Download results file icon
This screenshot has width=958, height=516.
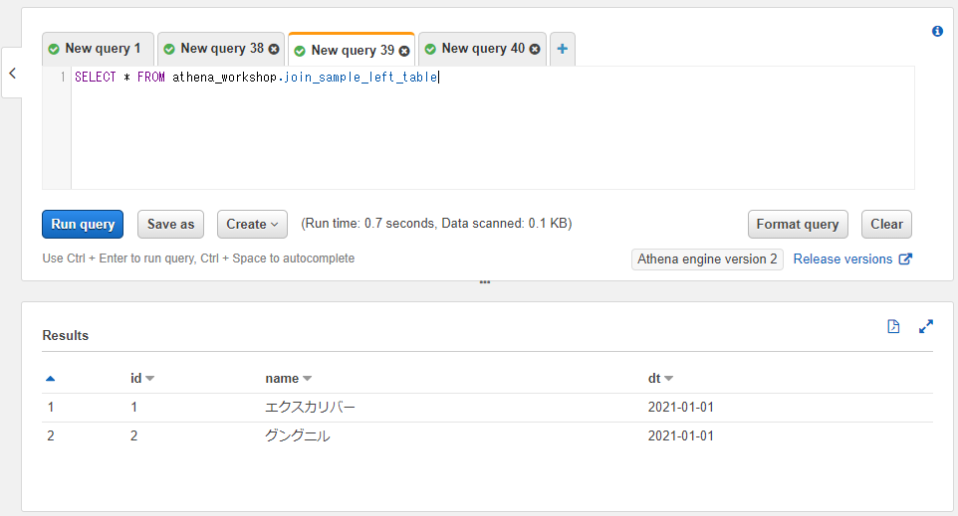click(893, 326)
